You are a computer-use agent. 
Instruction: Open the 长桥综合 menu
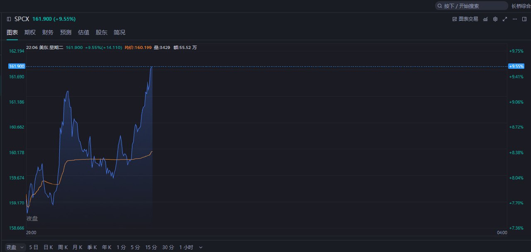(x=521, y=6)
